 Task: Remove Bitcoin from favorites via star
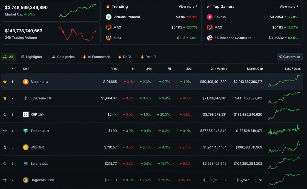5,82
